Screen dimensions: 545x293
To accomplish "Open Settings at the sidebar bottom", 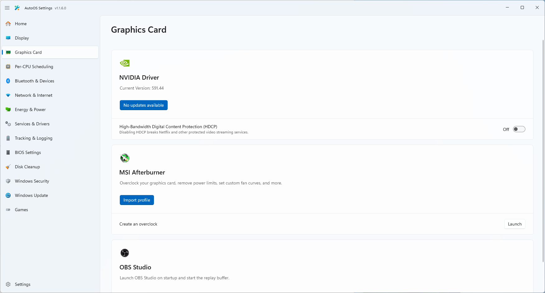I will 50,284.
